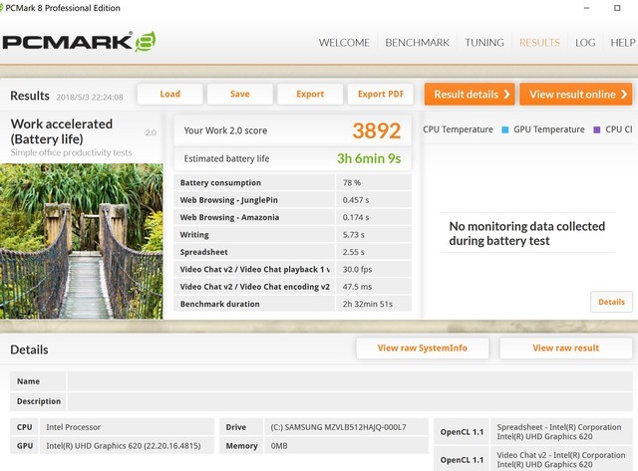
Task: Switch to the BENCHMARK tab
Action: click(417, 43)
